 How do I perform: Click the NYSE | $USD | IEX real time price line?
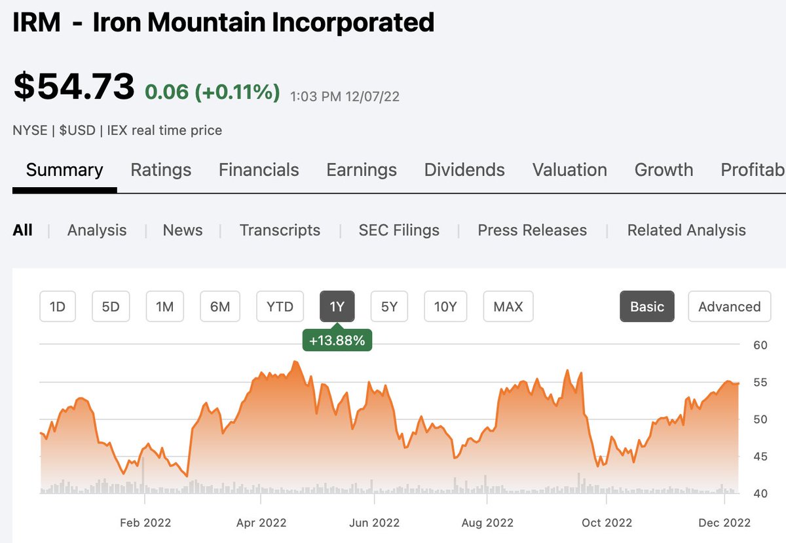[117, 130]
